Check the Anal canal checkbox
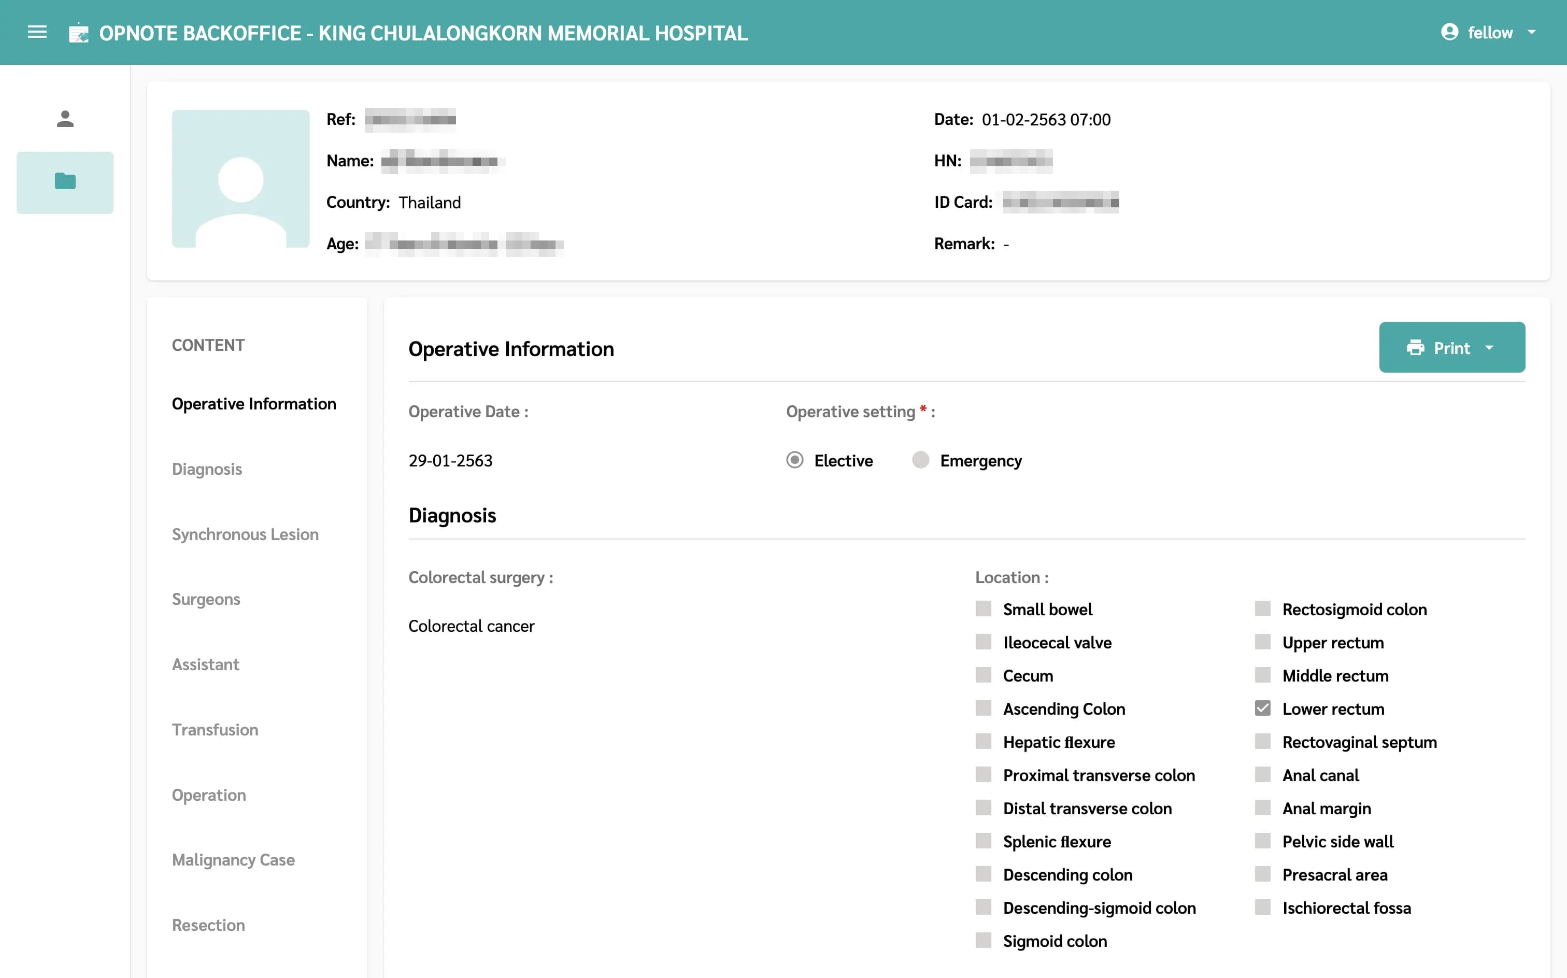 tap(1262, 775)
